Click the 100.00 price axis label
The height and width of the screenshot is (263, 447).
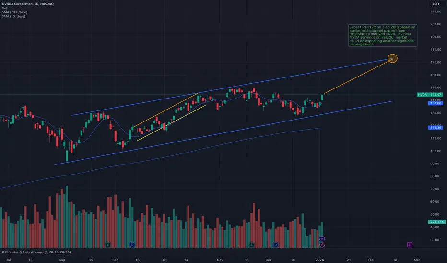click(435, 151)
